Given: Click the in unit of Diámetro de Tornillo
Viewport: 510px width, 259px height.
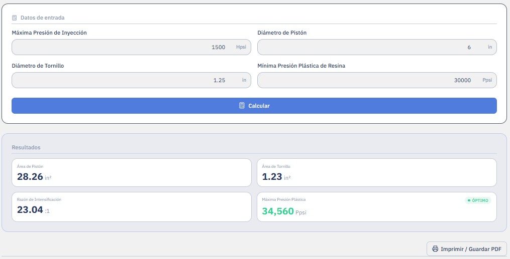Looking at the screenshot, I should [x=244, y=80].
